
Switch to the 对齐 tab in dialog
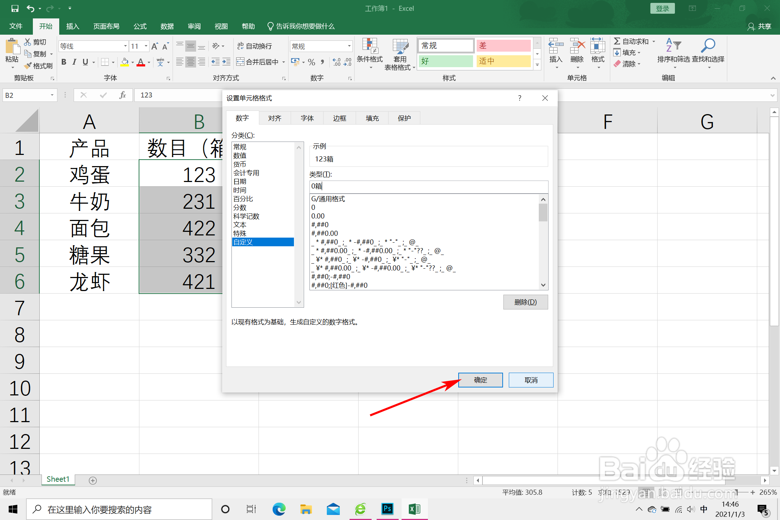(x=274, y=118)
